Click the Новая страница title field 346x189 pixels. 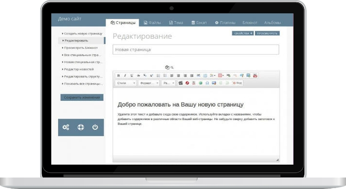coord(196,50)
